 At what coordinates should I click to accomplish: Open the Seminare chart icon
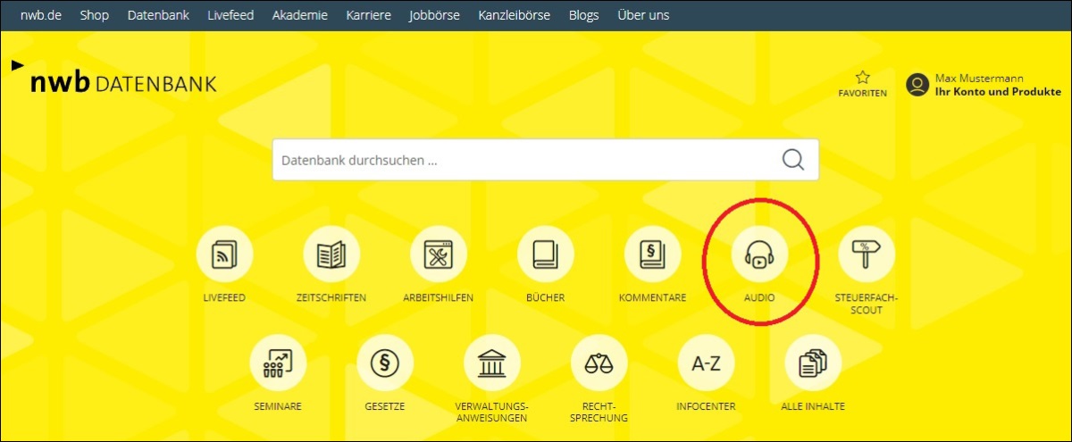click(x=278, y=363)
